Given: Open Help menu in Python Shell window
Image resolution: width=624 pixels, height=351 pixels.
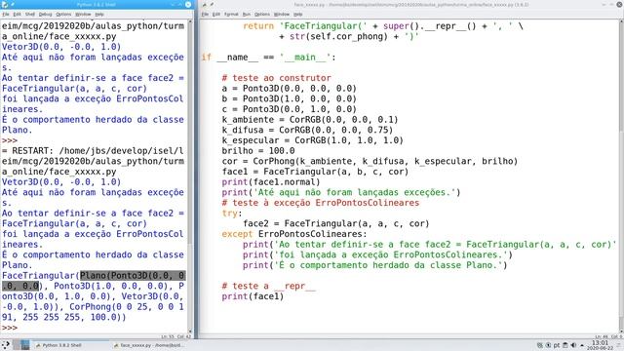Looking at the screenshot, I should [x=99, y=14].
